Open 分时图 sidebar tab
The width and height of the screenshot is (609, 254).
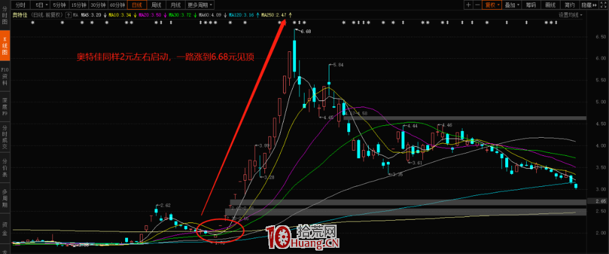coord(5,16)
